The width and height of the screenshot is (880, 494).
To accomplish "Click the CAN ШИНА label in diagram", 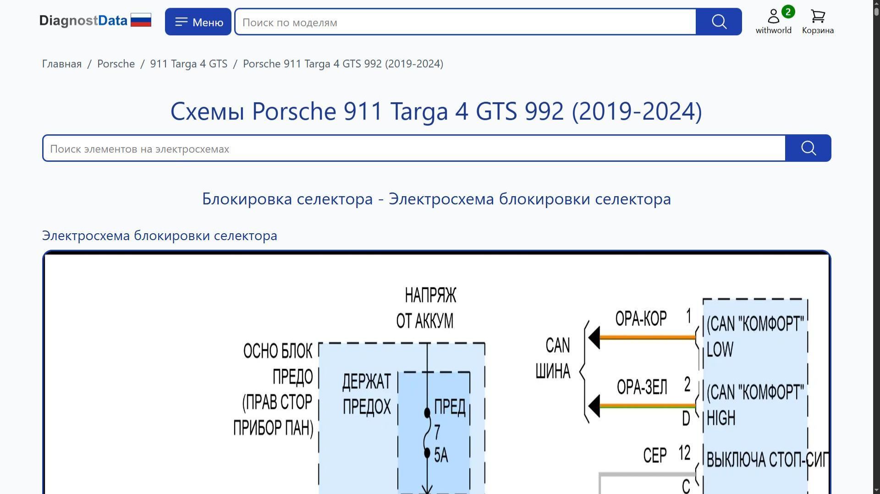I will pyautogui.click(x=553, y=358).
